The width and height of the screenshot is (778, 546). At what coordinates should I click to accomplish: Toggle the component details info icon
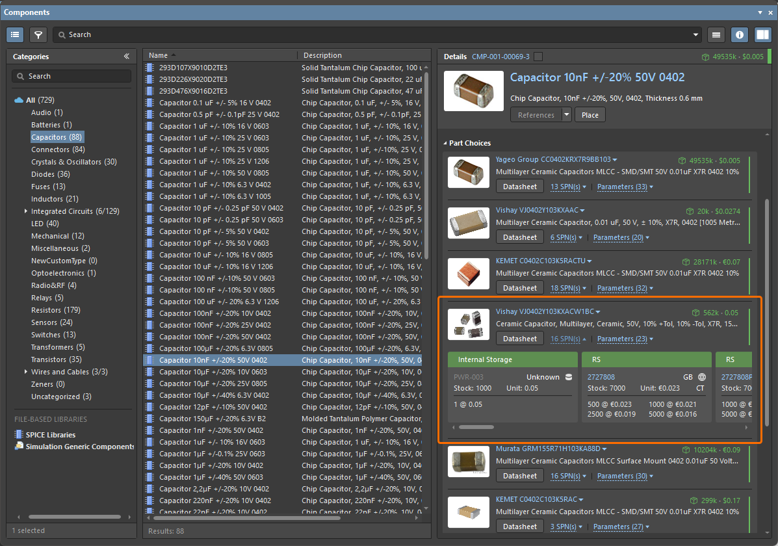(x=739, y=34)
